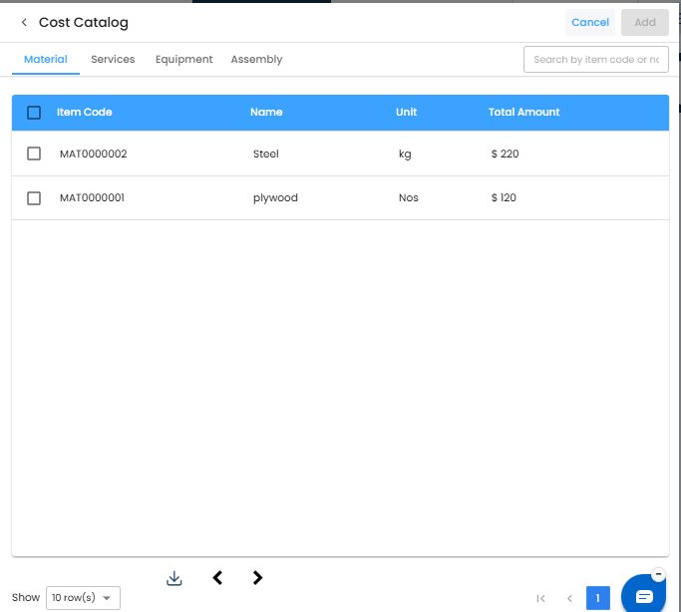Click the kg unit cell
The width and height of the screenshot is (681, 612).
click(405, 154)
